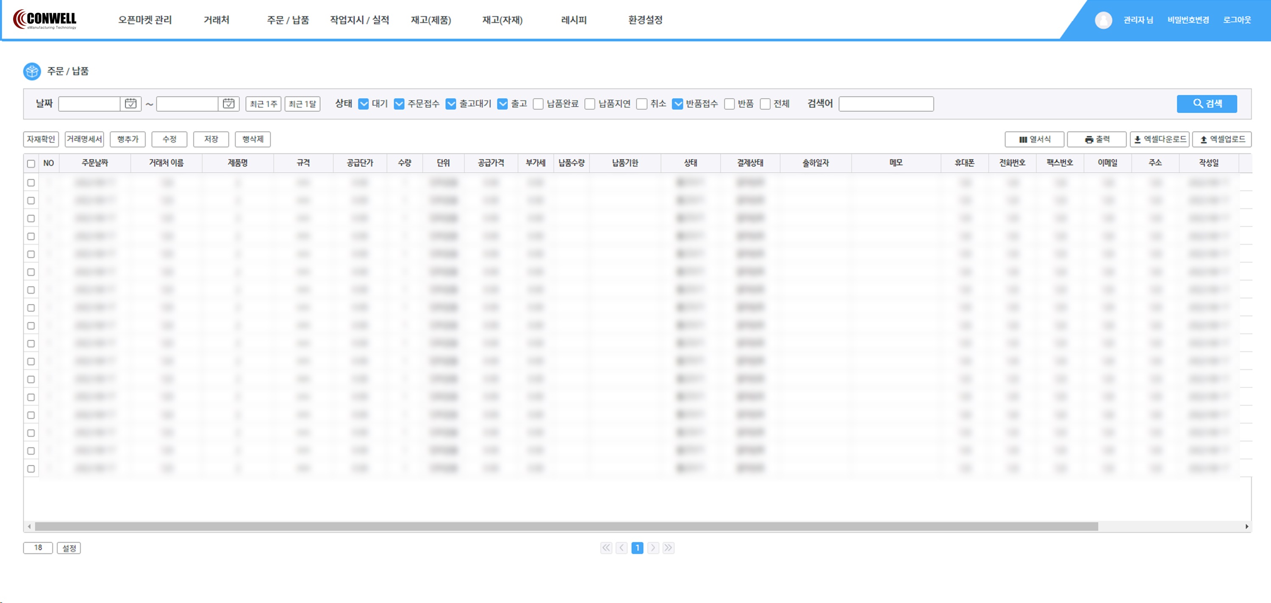Click the 검색어 search input field

[x=885, y=104]
